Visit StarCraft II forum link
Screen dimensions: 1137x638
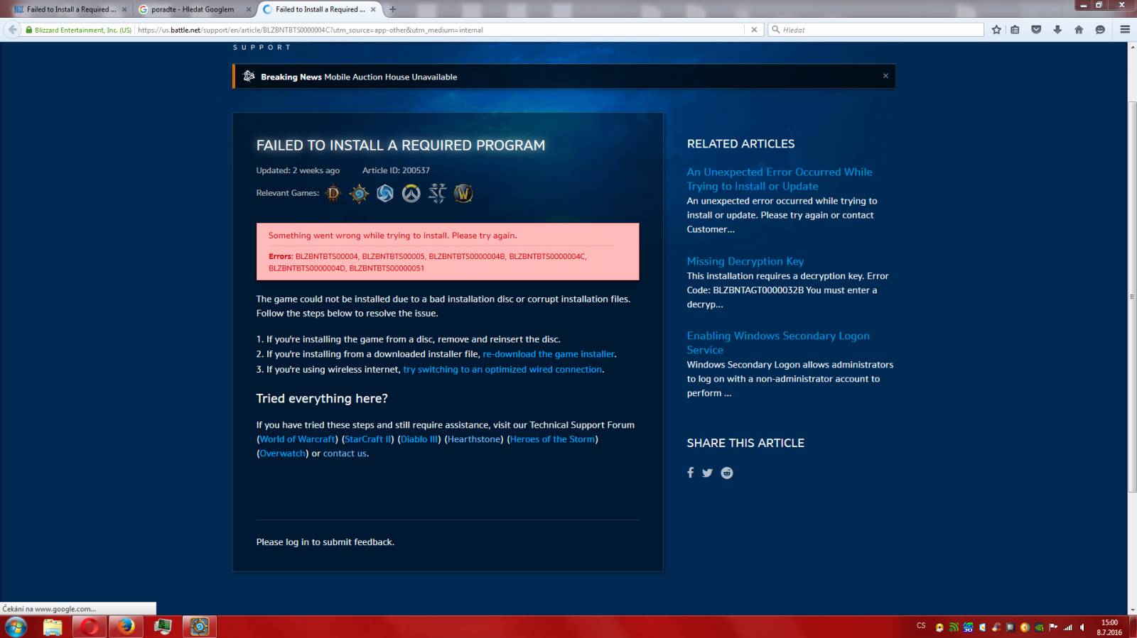click(x=367, y=439)
